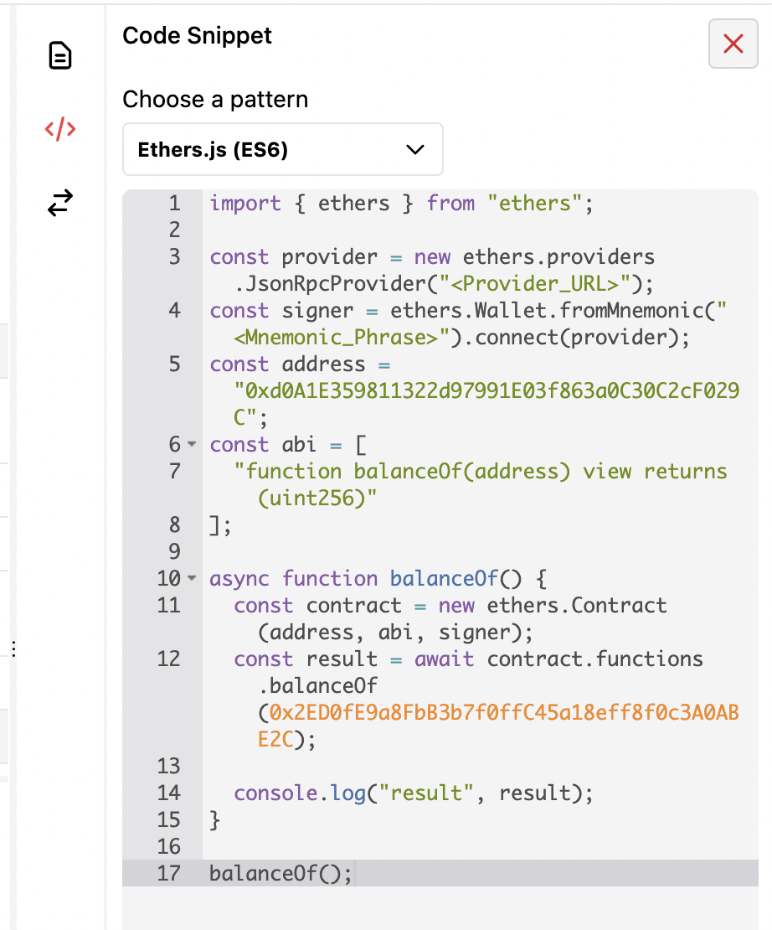This screenshot has height=930, width=772.
Task: Click line number 17 in the gutter
Action: pyautogui.click(x=168, y=874)
